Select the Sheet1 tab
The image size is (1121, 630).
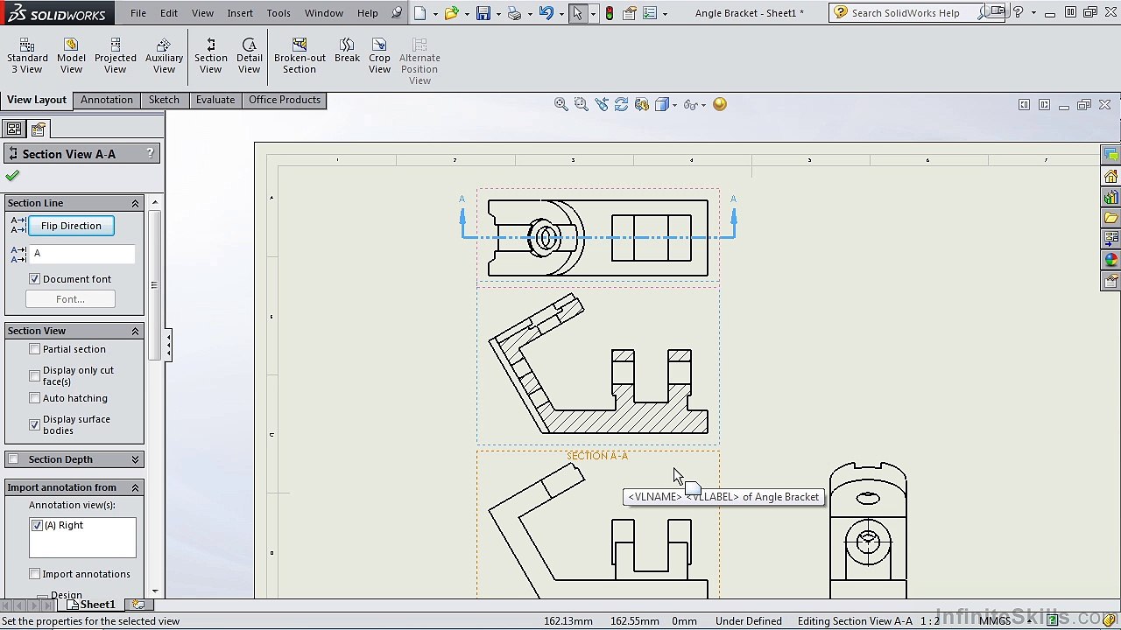92,605
